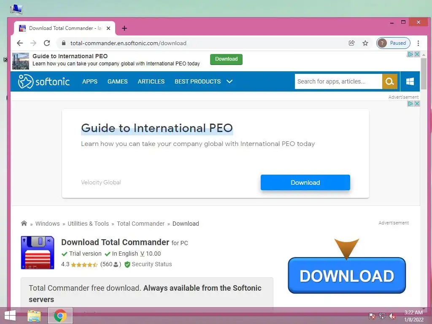Close the large PEO ad with X
The height and width of the screenshot is (324, 432).
(x=417, y=103)
